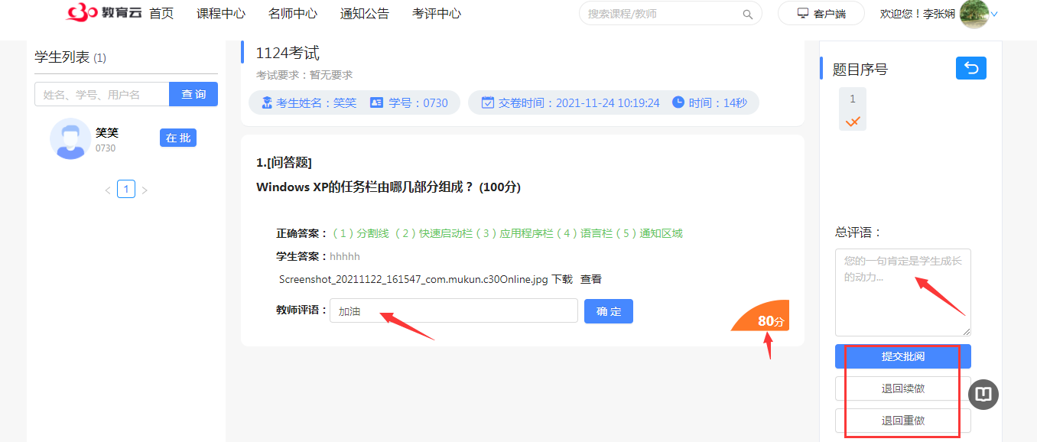Click the search magnifier icon
1037x442 pixels.
[x=747, y=14]
